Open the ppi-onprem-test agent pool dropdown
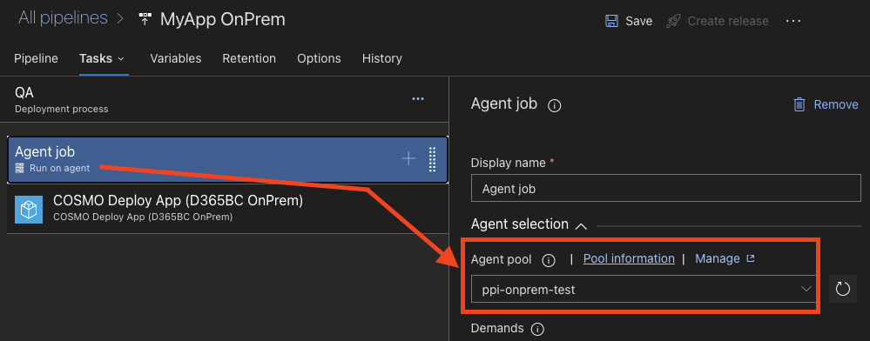 point(644,289)
